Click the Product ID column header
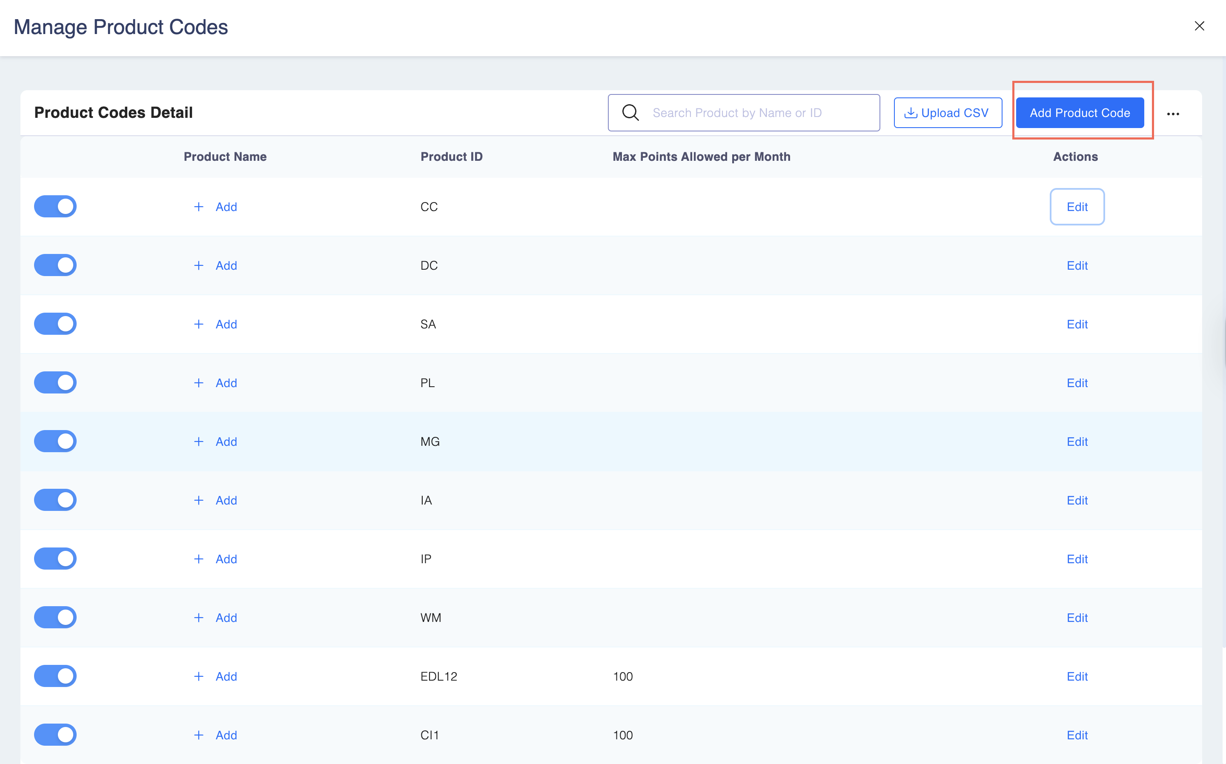This screenshot has width=1226, height=764. pos(451,157)
